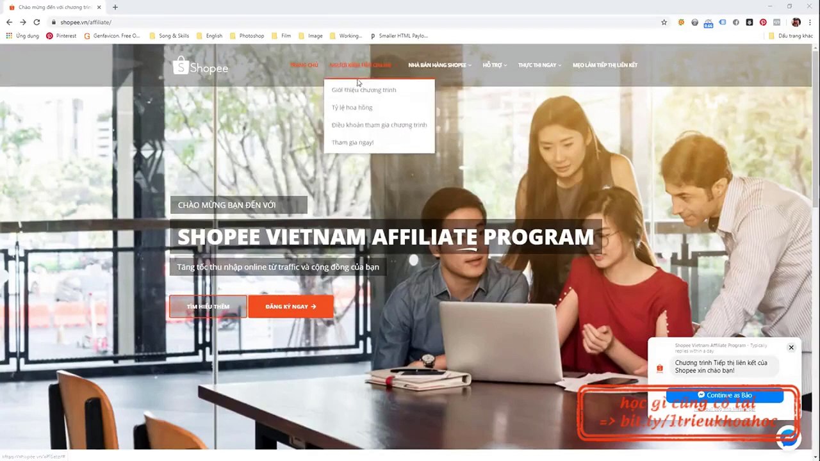
Task: Click the NGƯỜI KIẾM TIỀN ONLINE nav menu
Action: 360,65
